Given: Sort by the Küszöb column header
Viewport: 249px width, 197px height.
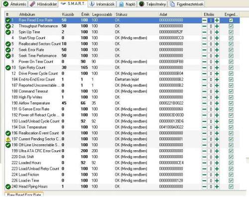Looking at the screenshot, I should [68, 14].
